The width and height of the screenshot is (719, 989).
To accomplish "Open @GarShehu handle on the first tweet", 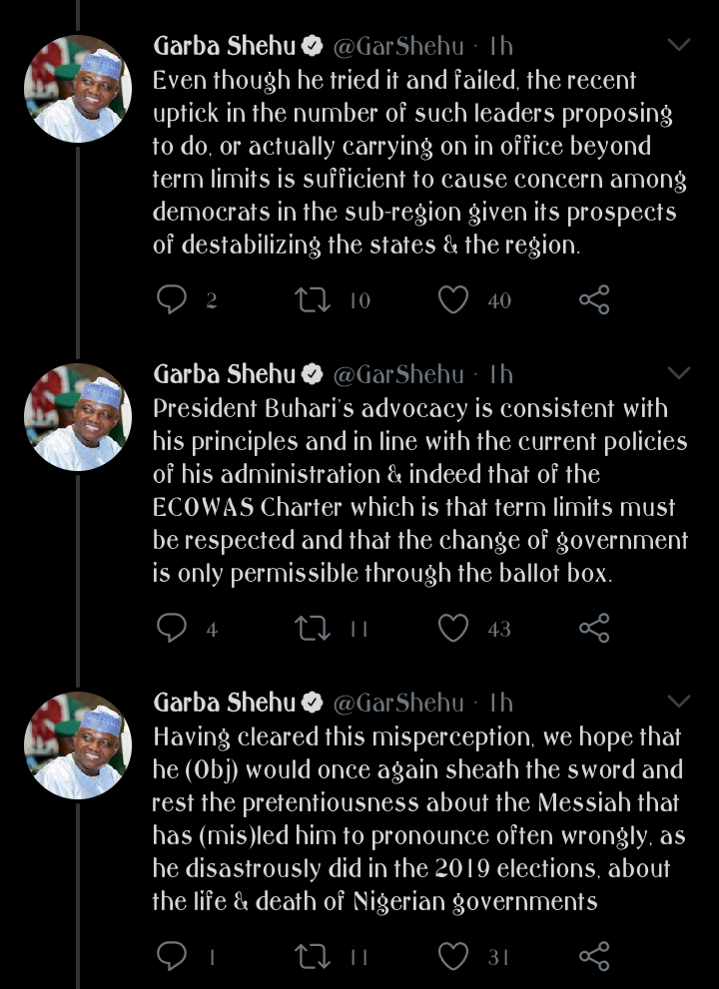I will (x=398, y=46).
